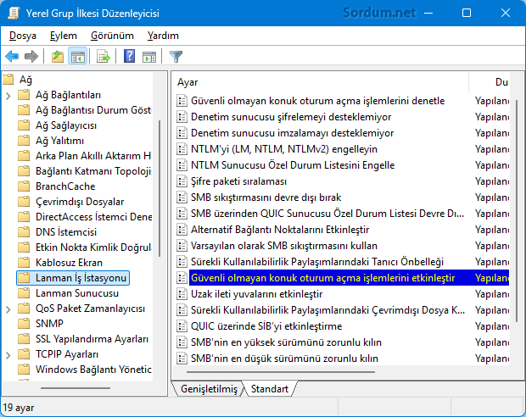
Task: Click the tree pane horizontal scrollbar
Action: click(x=76, y=388)
